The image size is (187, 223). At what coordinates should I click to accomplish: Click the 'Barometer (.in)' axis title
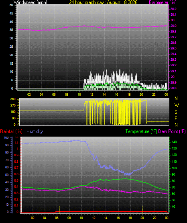(x=163, y=2)
